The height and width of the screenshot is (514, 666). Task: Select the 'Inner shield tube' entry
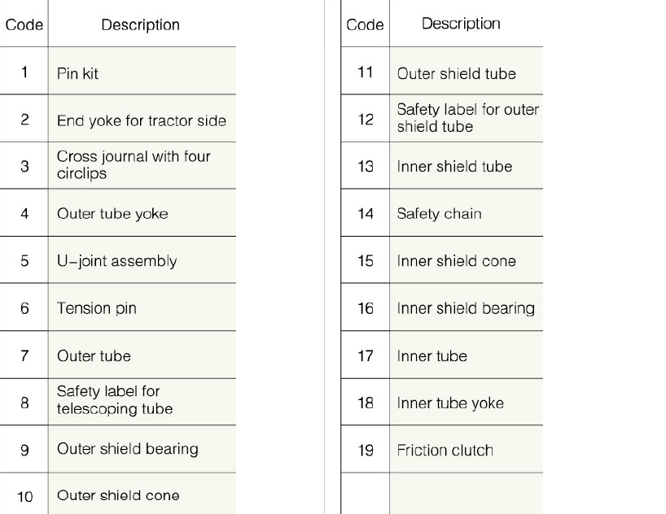454,167
